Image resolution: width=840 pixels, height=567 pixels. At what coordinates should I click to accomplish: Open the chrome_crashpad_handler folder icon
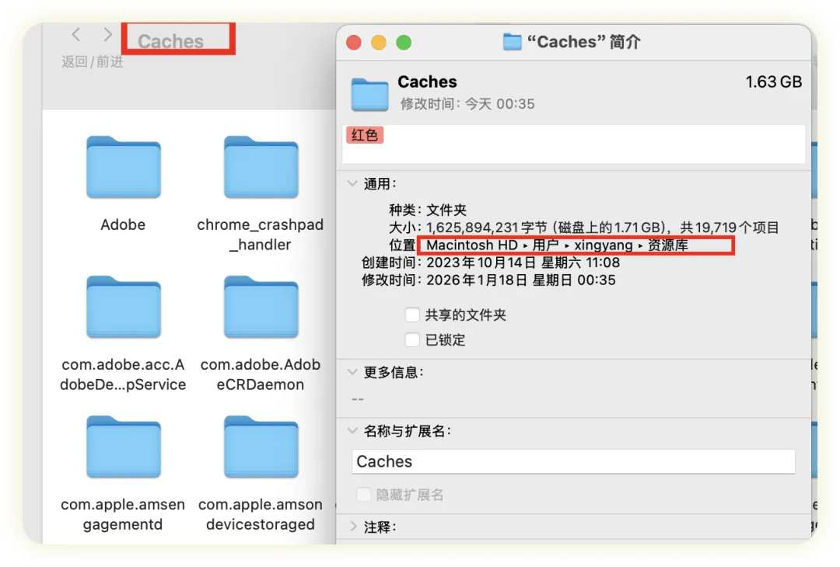click(261, 167)
